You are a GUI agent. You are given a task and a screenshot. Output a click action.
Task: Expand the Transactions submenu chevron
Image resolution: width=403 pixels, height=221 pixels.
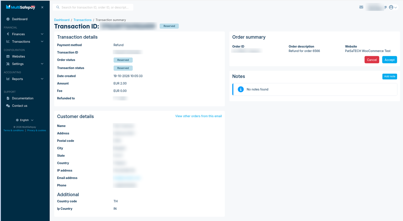[42, 41]
